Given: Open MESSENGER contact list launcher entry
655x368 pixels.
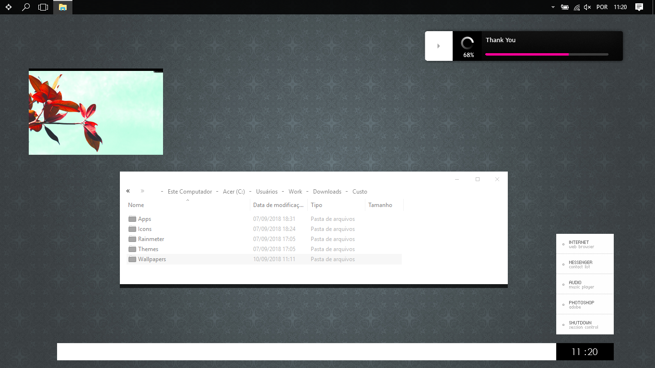Looking at the screenshot, I should click(585, 264).
